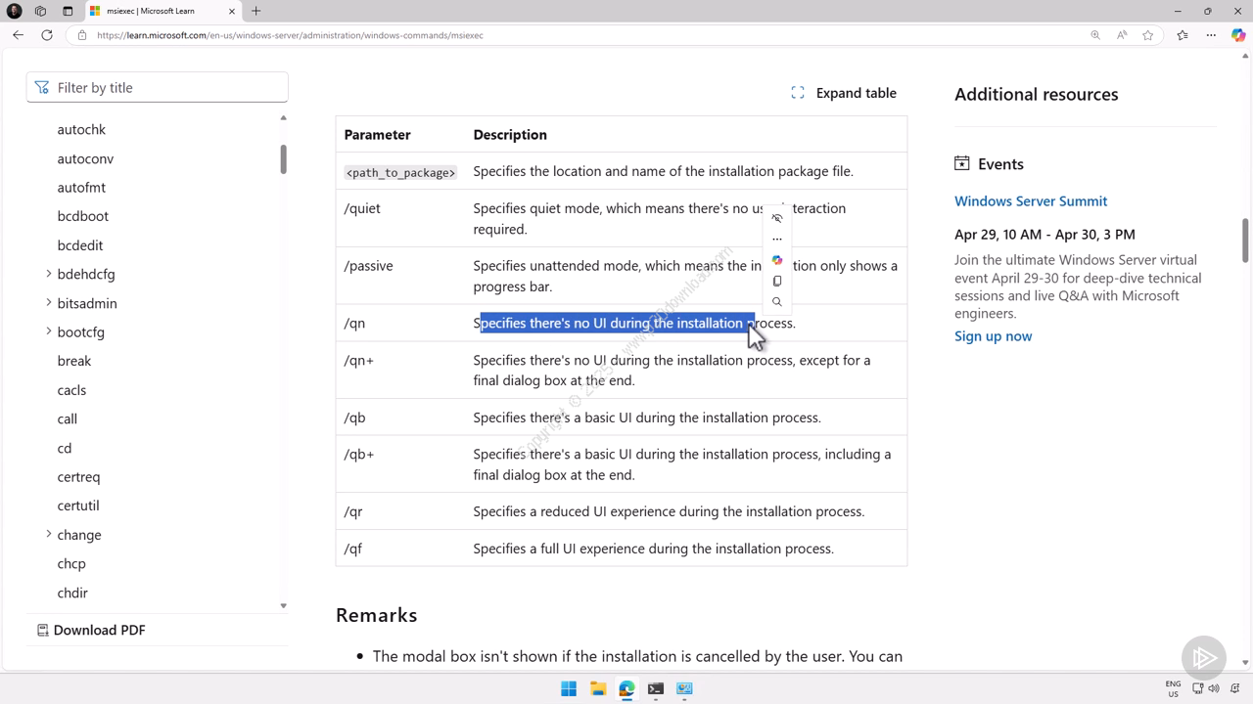
Task: Search selected text via mini menu
Action: [x=777, y=302]
